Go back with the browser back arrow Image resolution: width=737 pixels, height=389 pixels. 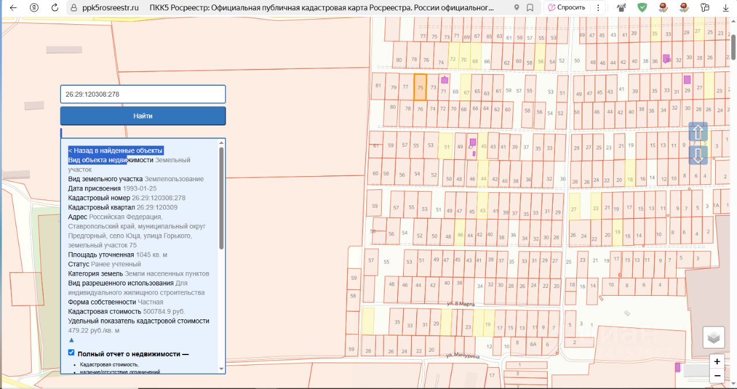click(13, 7)
